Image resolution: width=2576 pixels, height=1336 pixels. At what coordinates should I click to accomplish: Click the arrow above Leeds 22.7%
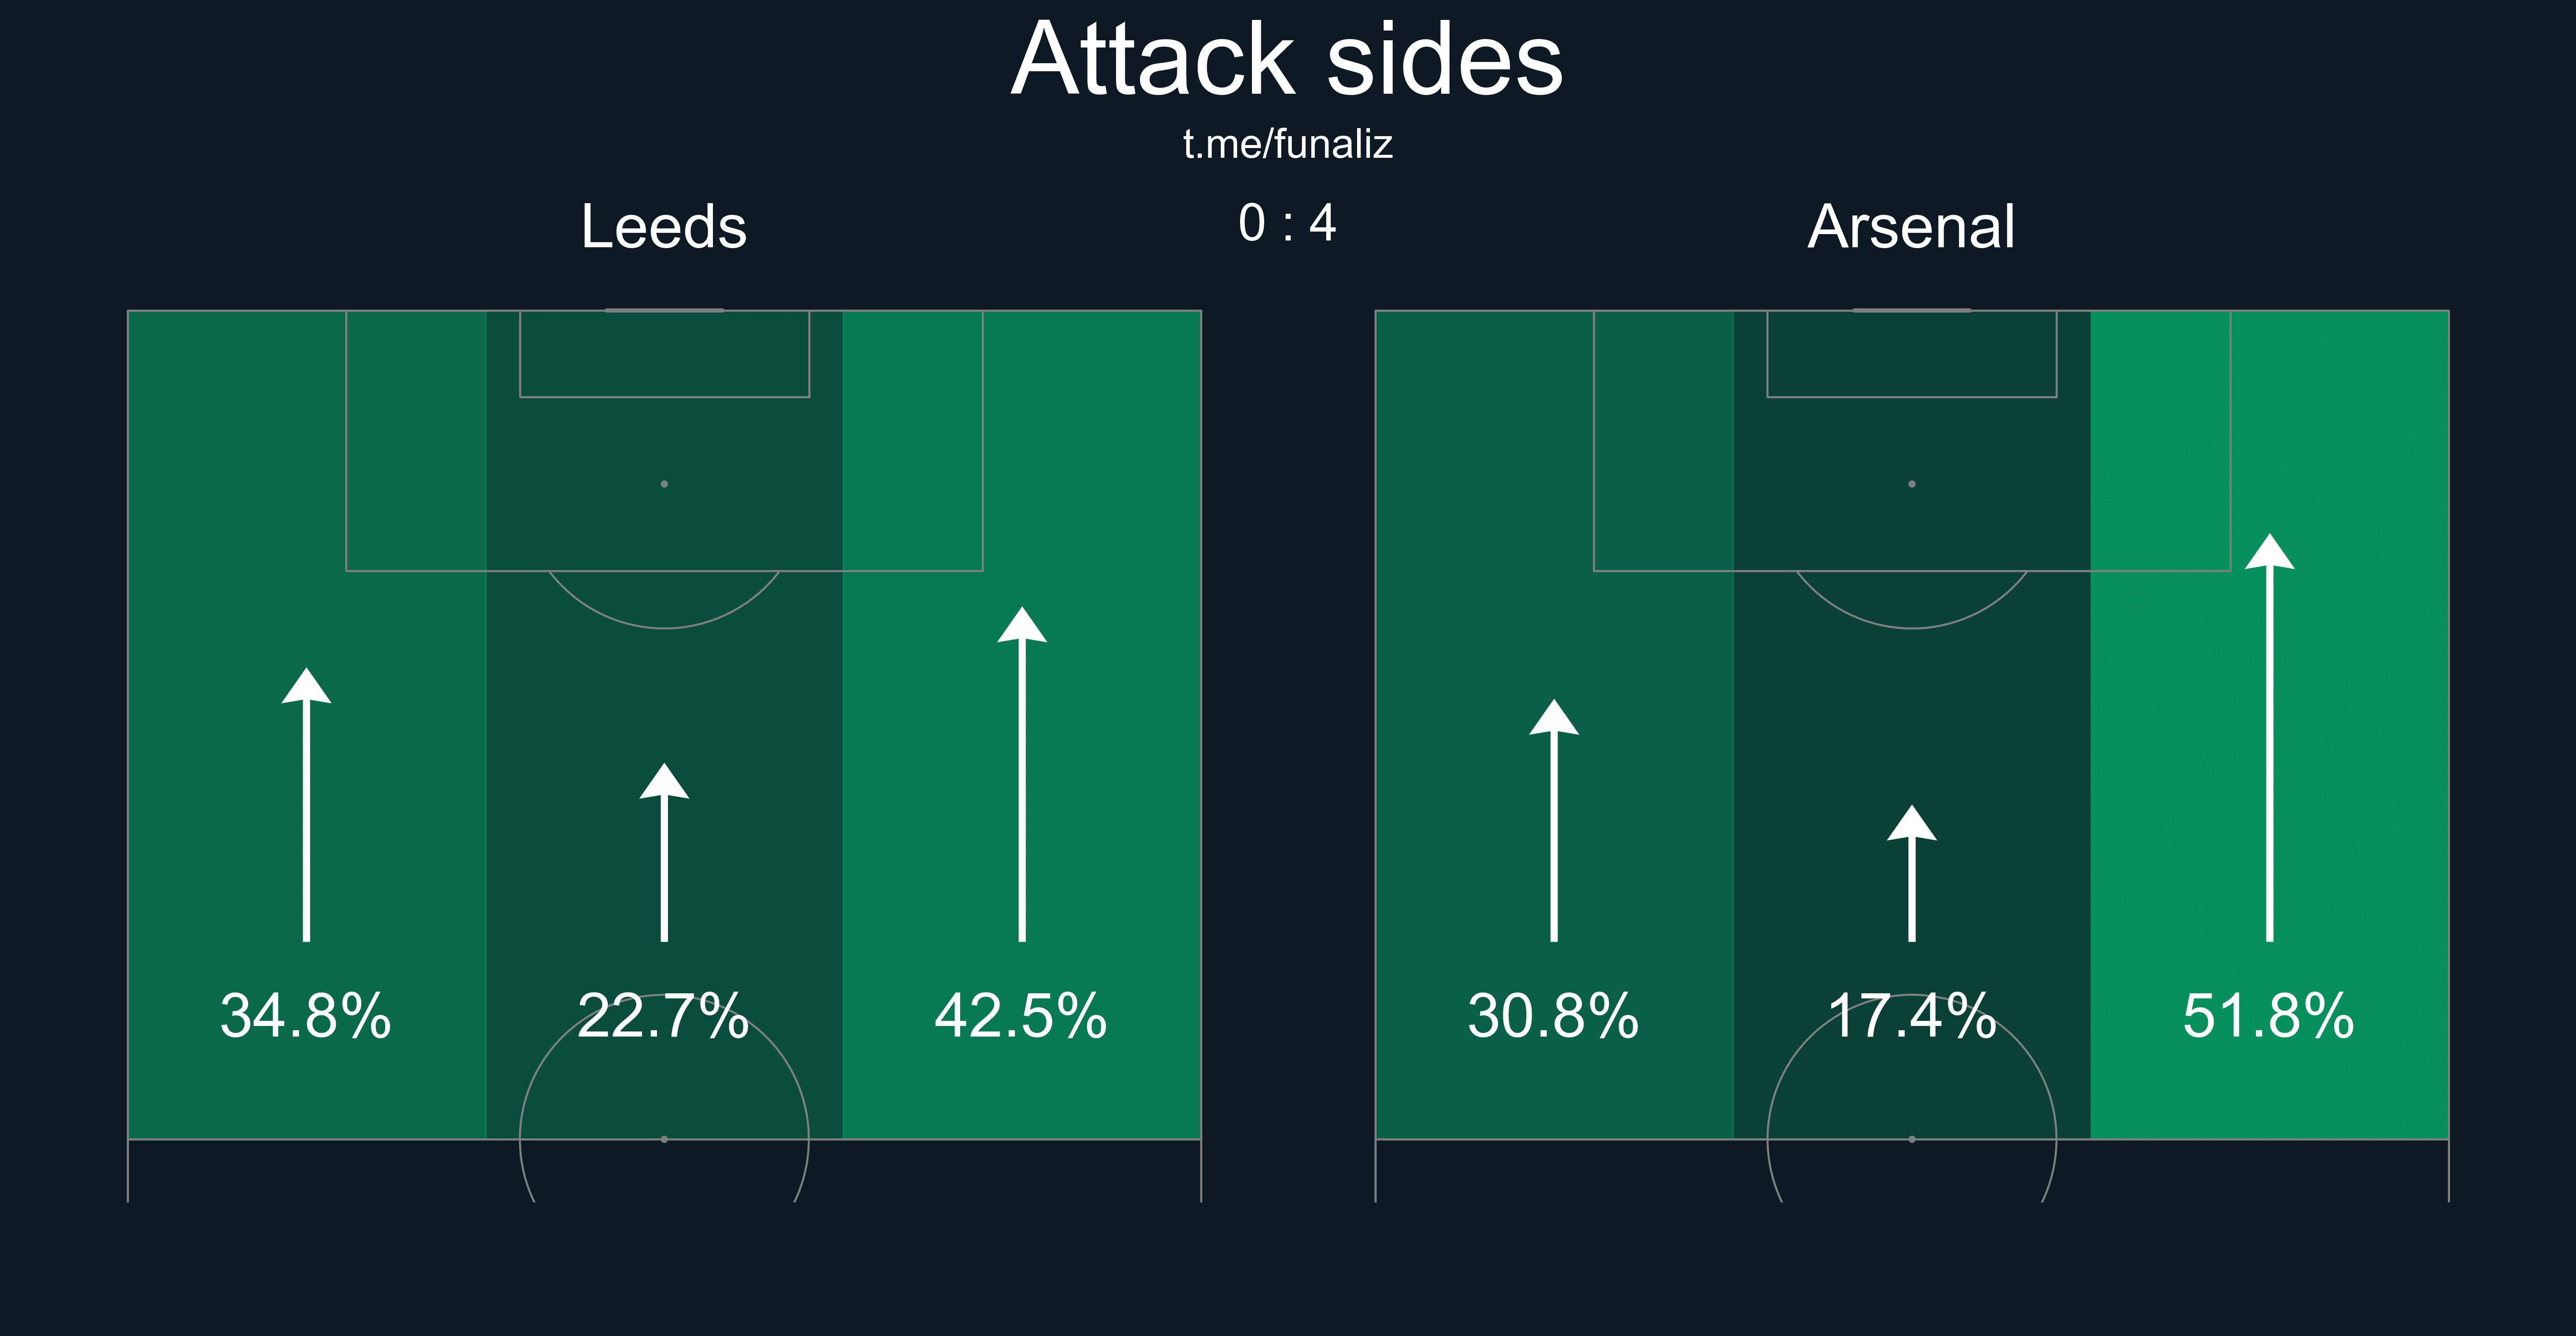(664, 853)
